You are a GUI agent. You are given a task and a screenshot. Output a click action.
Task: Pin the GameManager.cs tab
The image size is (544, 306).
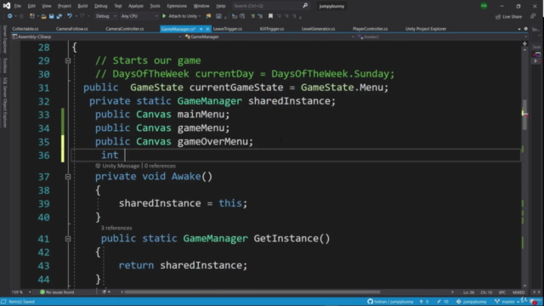click(x=201, y=29)
